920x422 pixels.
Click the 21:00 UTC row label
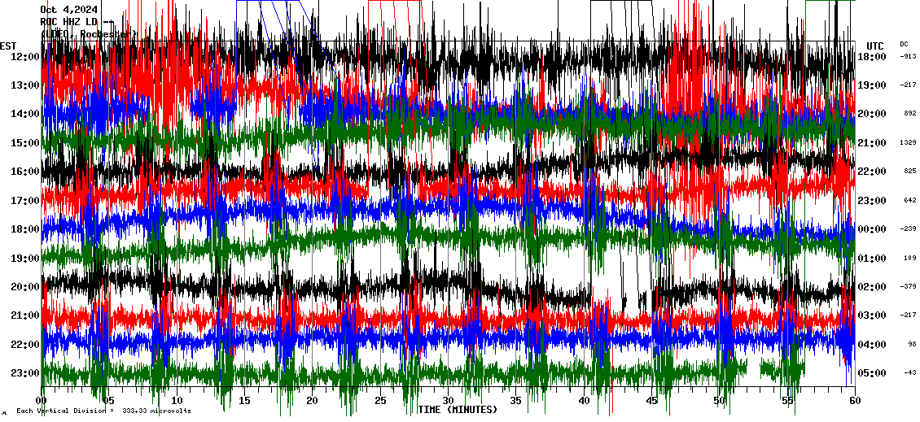[872, 143]
